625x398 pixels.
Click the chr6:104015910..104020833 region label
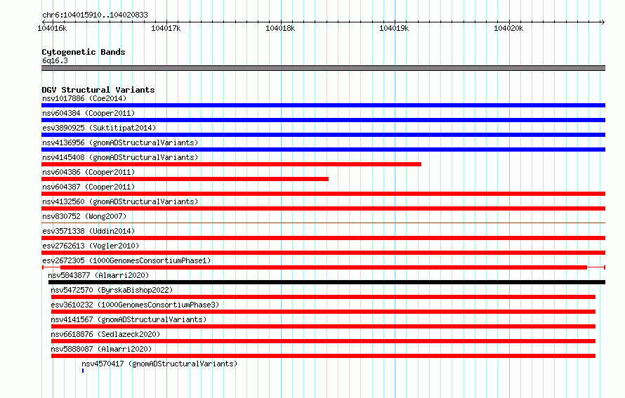[95, 15]
